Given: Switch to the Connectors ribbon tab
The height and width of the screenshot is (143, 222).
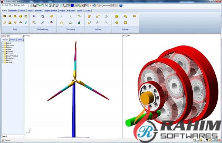Looking at the screenshot, I should pos(13,11).
